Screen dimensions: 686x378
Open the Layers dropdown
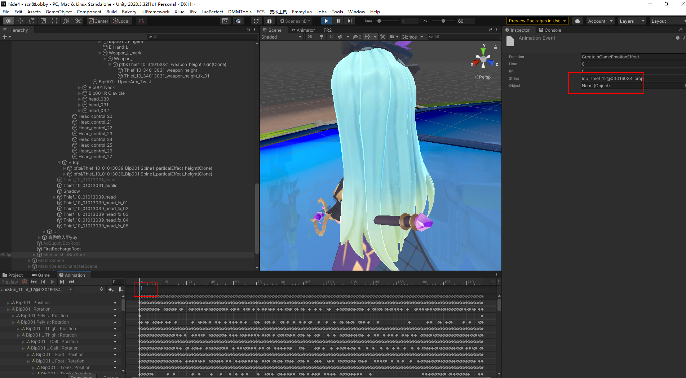(632, 21)
